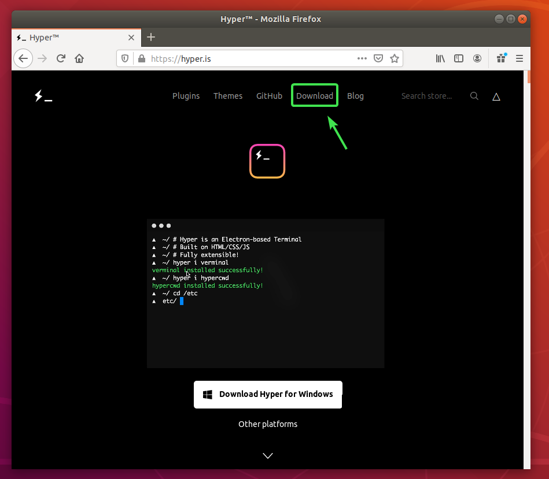Open the tracking protection shield icon
Screen dimensions: 549x479
pyautogui.click(x=125, y=58)
